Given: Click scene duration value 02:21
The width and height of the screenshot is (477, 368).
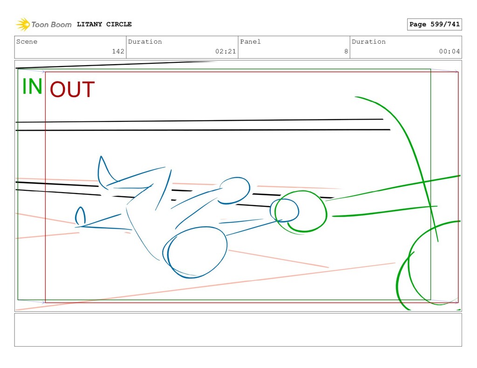Looking at the screenshot, I should [225, 51].
